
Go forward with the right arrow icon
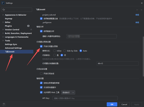[x=141, y=10]
